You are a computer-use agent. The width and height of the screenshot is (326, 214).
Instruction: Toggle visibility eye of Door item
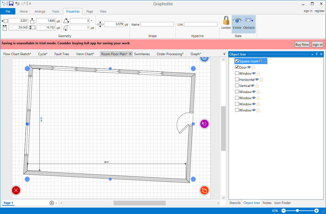pos(249,67)
